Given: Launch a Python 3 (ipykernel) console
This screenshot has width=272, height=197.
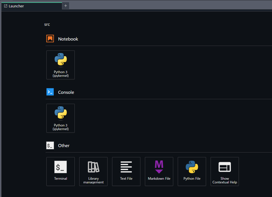Looking at the screenshot, I should click(61, 118).
